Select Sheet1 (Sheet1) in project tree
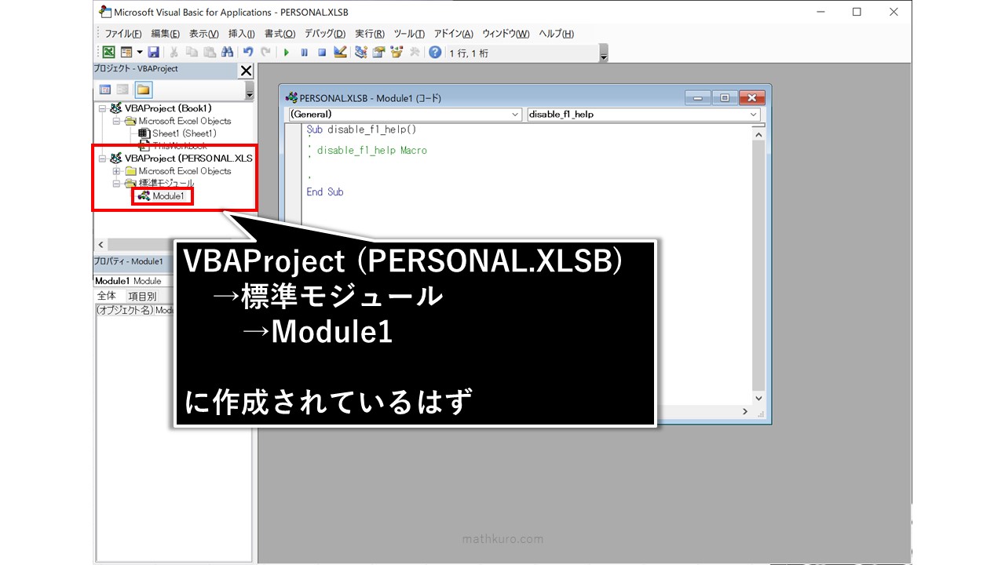Image resolution: width=1005 pixels, height=565 pixels. tap(184, 133)
